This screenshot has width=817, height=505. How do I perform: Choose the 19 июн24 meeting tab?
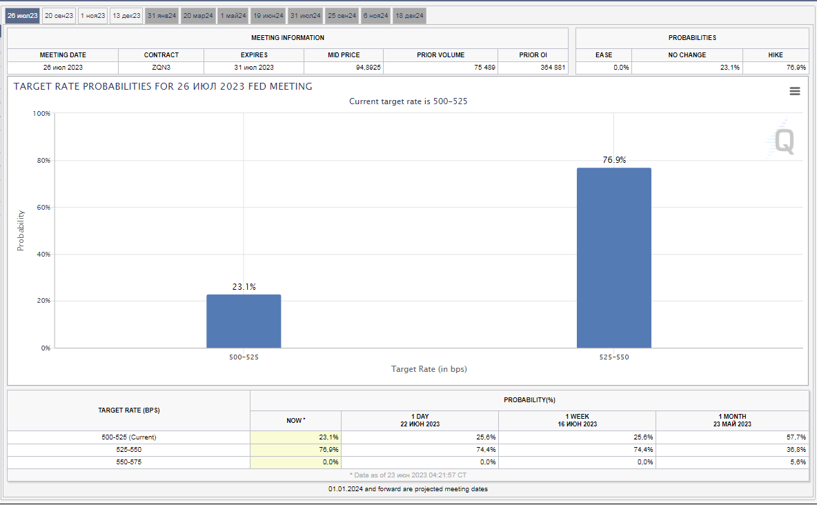click(268, 15)
